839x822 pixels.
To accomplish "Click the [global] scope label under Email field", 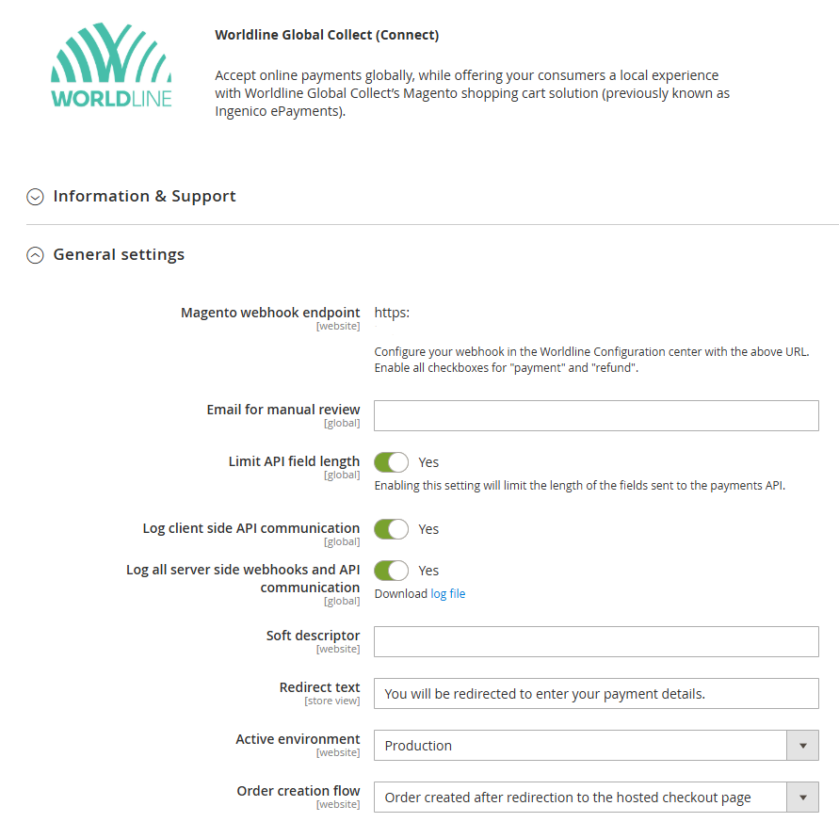I will pyautogui.click(x=342, y=423).
